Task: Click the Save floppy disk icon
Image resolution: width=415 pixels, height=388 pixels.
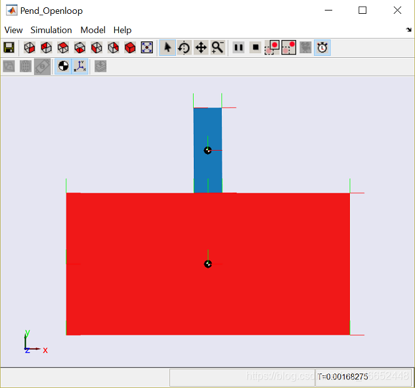Action: tap(9, 48)
